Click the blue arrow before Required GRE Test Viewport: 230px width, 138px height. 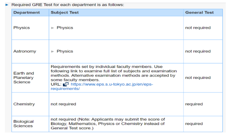point(7,5)
